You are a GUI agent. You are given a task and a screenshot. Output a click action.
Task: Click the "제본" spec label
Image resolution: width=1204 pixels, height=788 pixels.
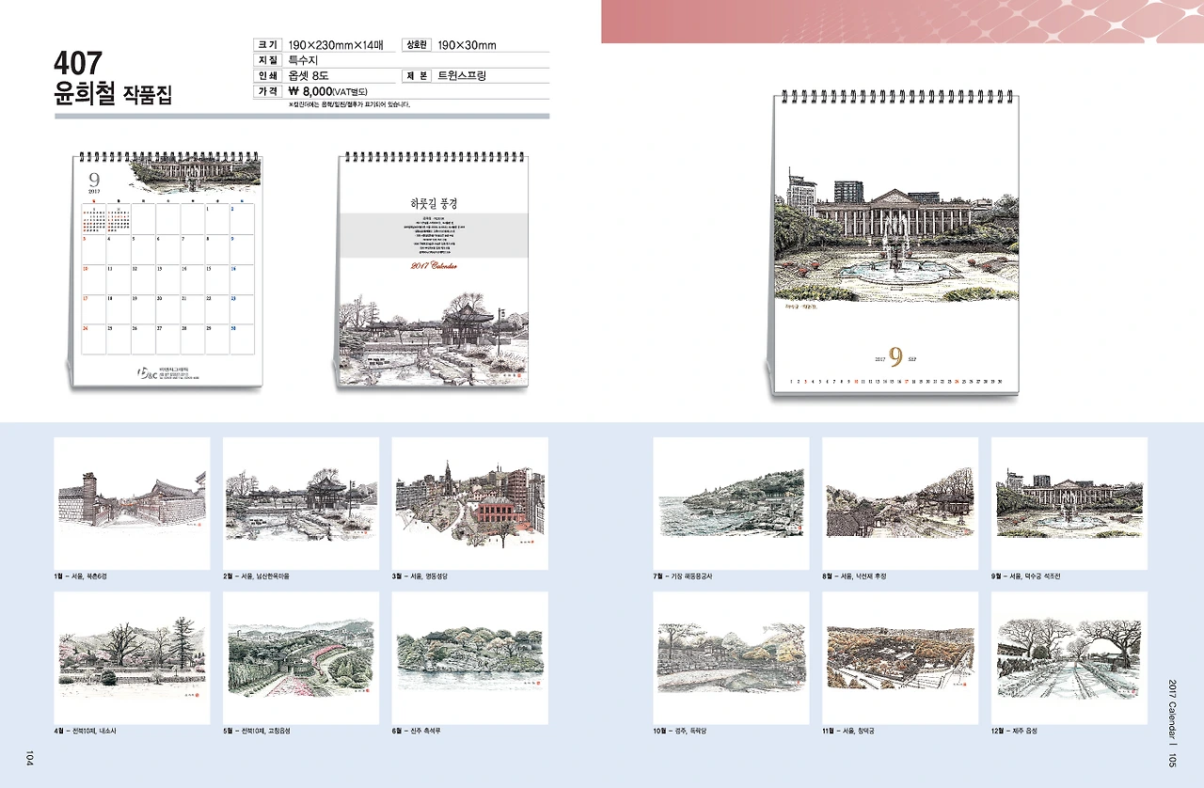coord(417,75)
